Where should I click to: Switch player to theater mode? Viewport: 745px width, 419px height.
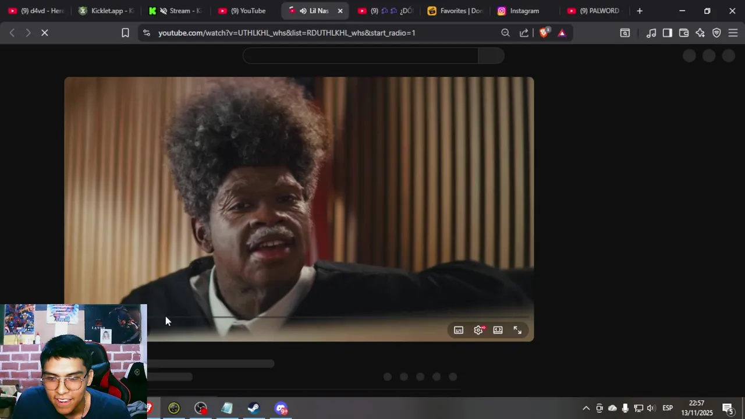498,330
